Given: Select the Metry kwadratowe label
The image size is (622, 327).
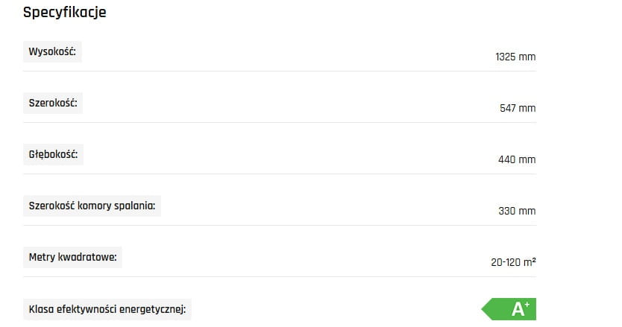Looking at the screenshot, I should point(72,258).
